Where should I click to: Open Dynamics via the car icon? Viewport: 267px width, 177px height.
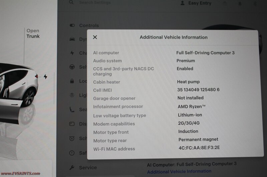tap(72, 39)
